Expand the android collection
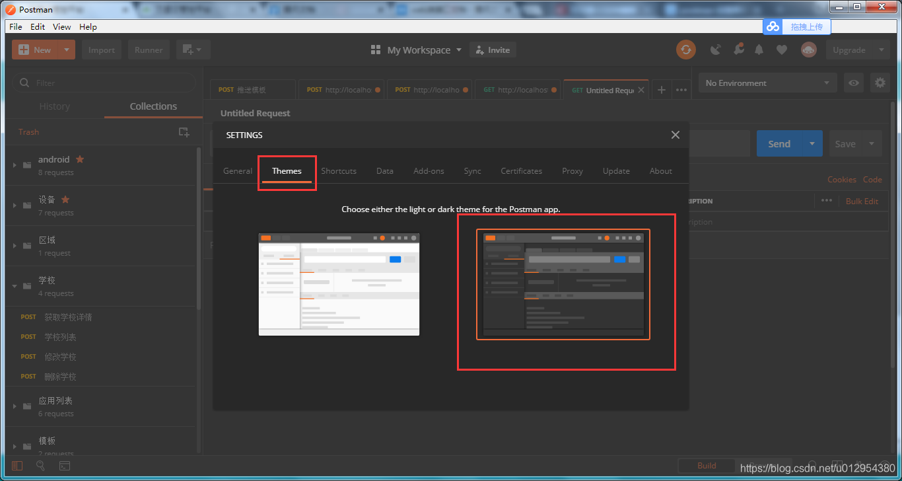Screen dimensions: 902x481 click(x=15, y=165)
